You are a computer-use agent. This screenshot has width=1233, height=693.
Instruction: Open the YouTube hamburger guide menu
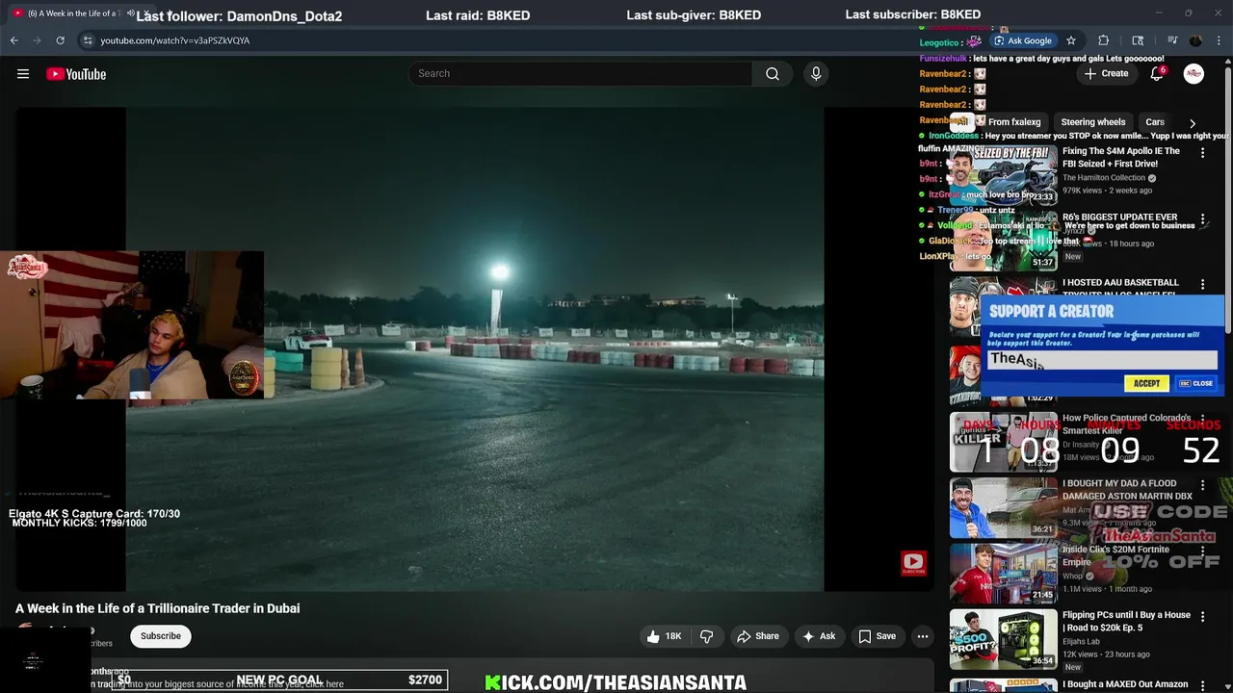[x=23, y=74]
